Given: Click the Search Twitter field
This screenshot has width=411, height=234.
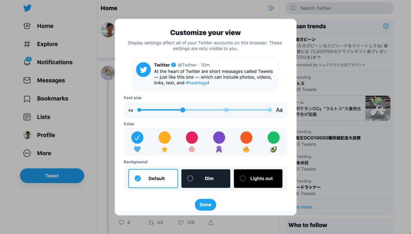Looking at the screenshot, I should 339,8.
